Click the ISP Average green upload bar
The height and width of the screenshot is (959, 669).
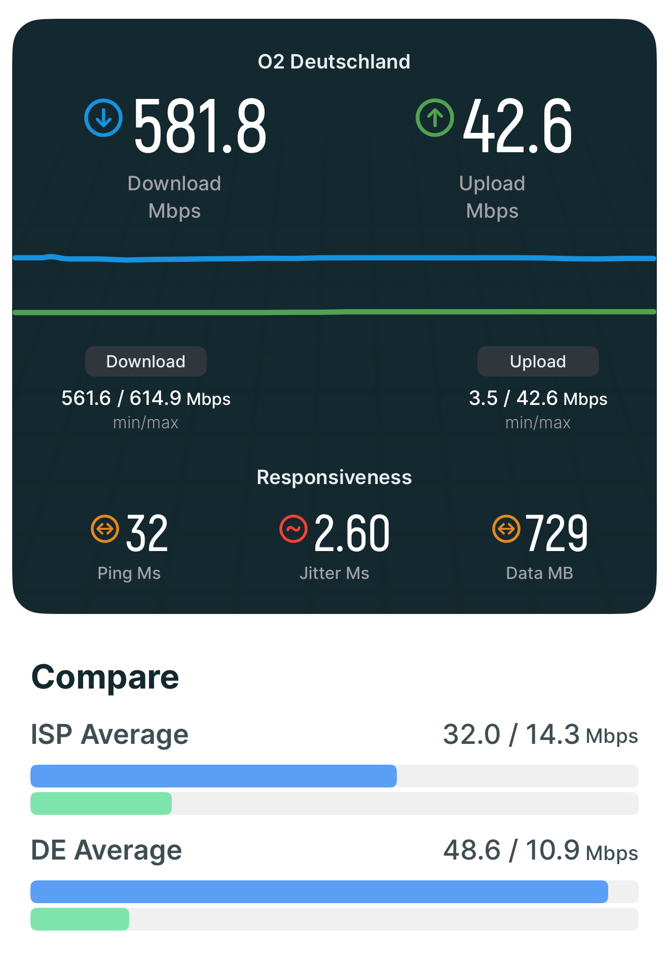(101, 803)
